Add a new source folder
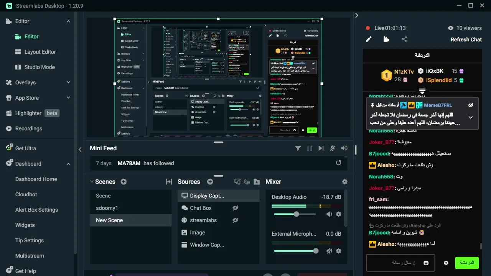 click(257, 182)
